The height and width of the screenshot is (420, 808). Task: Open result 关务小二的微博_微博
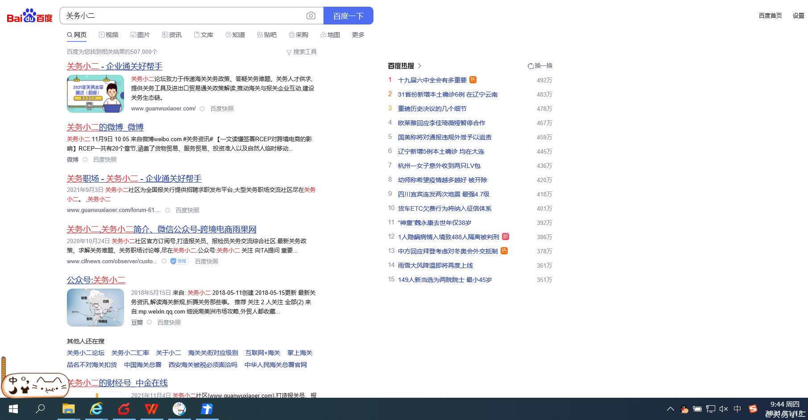click(105, 127)
